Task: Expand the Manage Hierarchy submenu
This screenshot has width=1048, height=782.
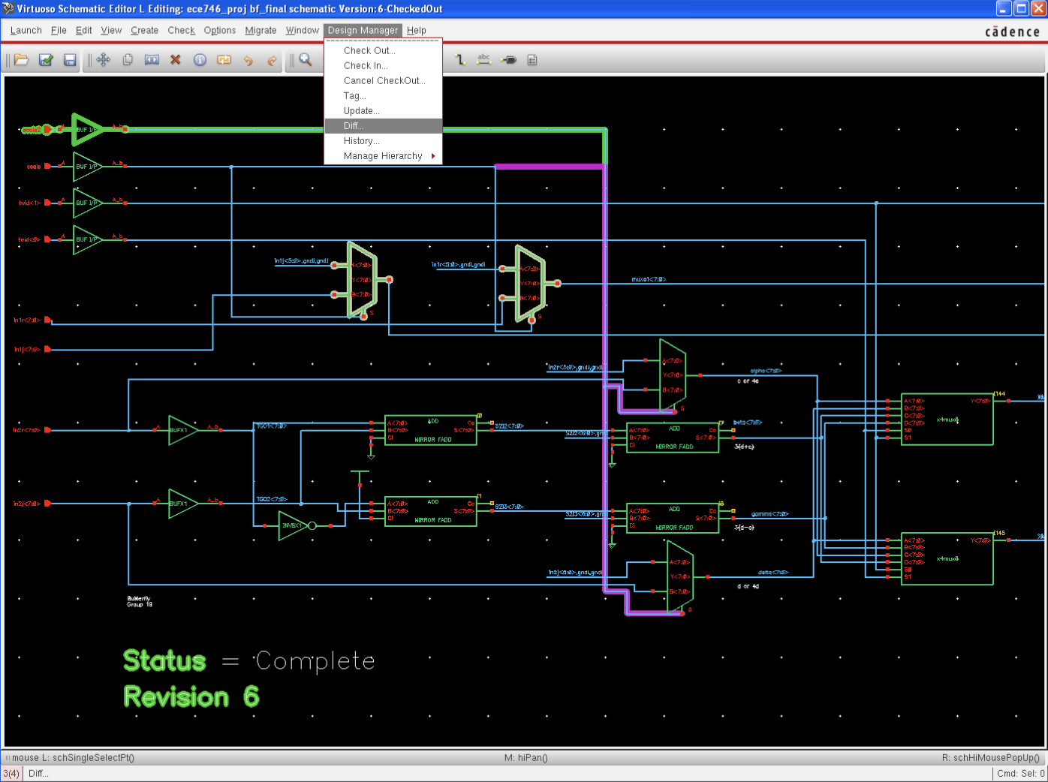Action: pos(383,156)
